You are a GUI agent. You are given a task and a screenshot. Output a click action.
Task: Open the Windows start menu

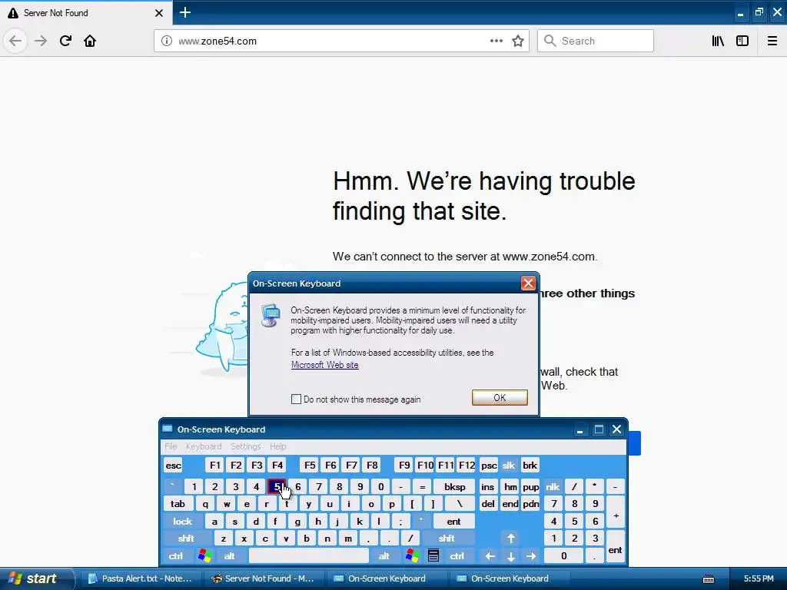36,578
